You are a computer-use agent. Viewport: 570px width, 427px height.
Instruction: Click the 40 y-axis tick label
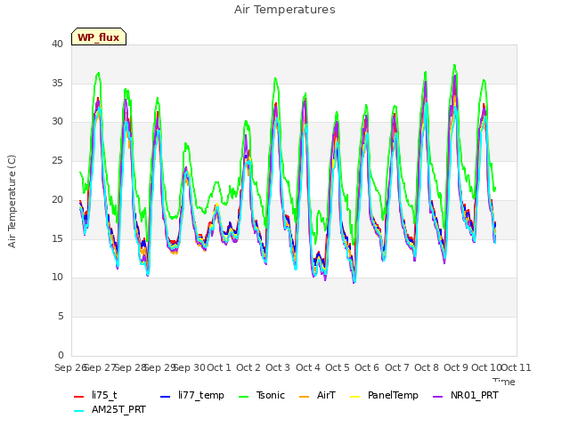(x=57, y=44)
